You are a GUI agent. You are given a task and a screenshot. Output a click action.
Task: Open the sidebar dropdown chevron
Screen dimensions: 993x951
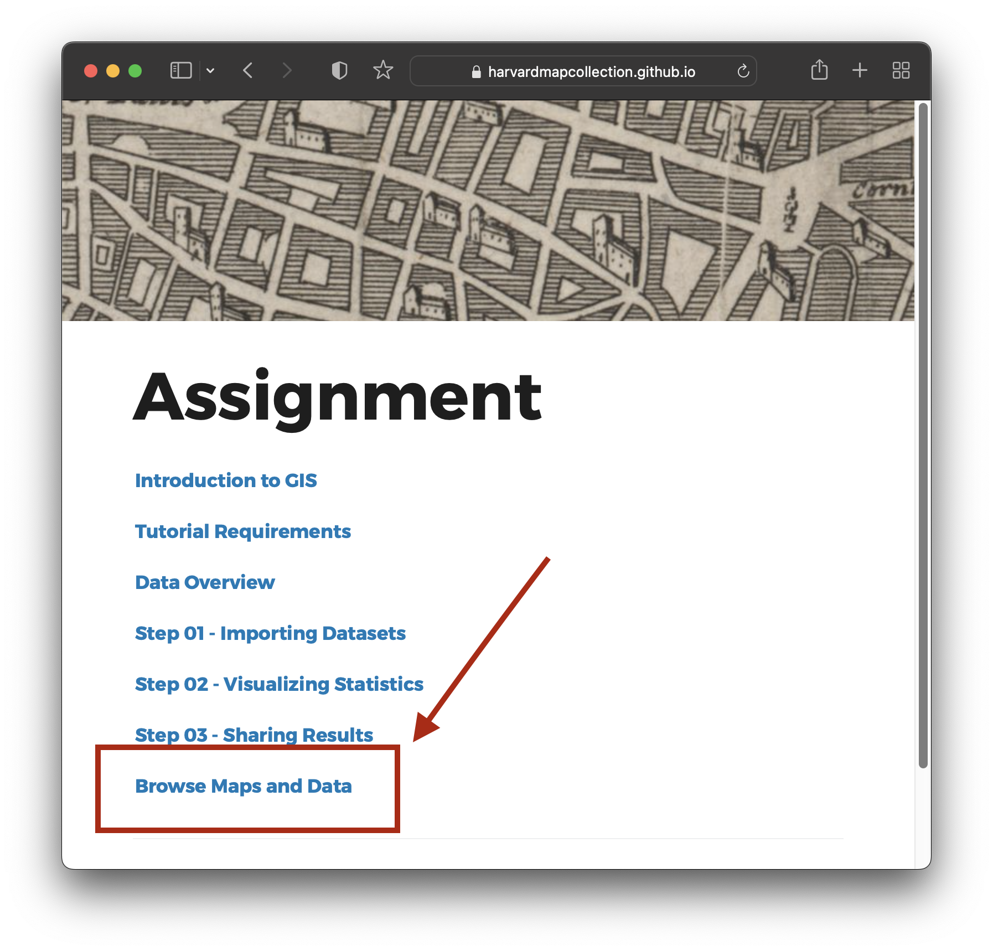[x=210, y=71]
